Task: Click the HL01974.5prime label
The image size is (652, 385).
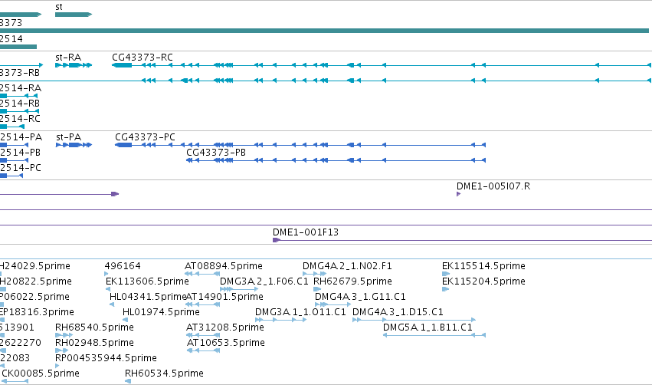Action: [161, 312]
